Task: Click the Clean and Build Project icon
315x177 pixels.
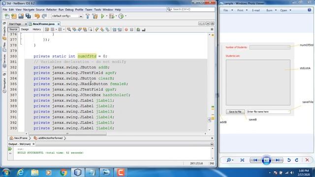Action: tap(95, 16)
